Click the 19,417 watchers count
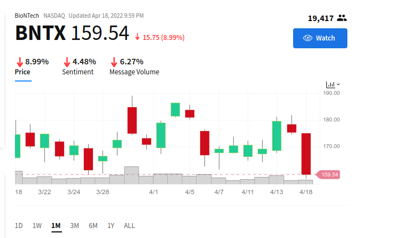This screenshot has height=238, width=405. coord(321,18)
